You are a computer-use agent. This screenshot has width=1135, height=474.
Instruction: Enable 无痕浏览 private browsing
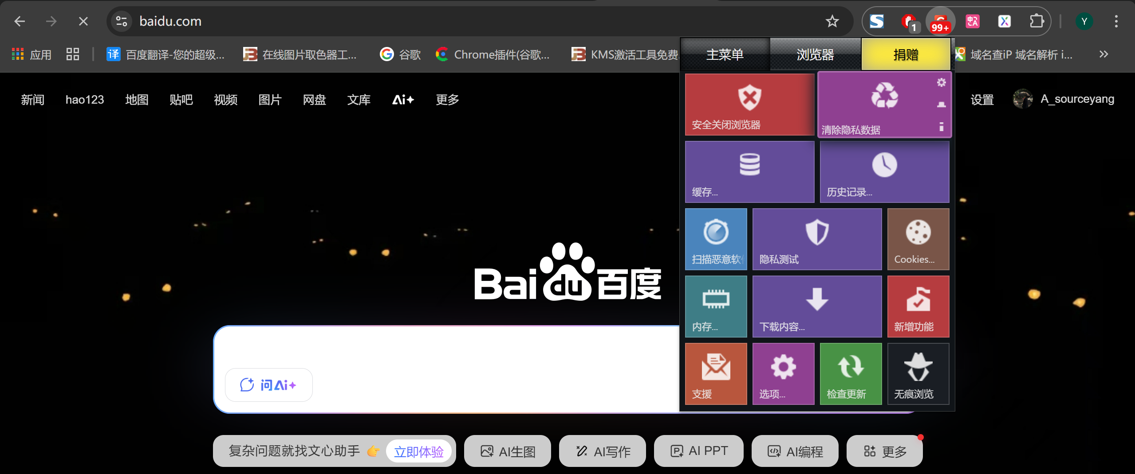917,373
